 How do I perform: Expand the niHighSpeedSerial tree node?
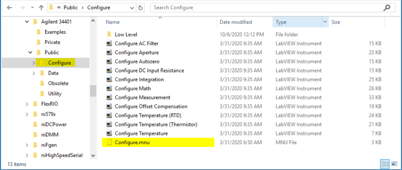click(x=27, y=155)
